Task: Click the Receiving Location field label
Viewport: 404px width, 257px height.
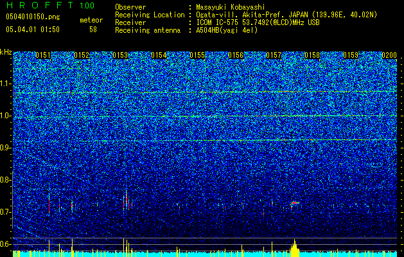Action: tap(150, 15)
